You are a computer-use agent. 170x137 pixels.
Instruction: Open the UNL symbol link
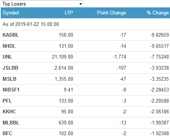(7, 57)
